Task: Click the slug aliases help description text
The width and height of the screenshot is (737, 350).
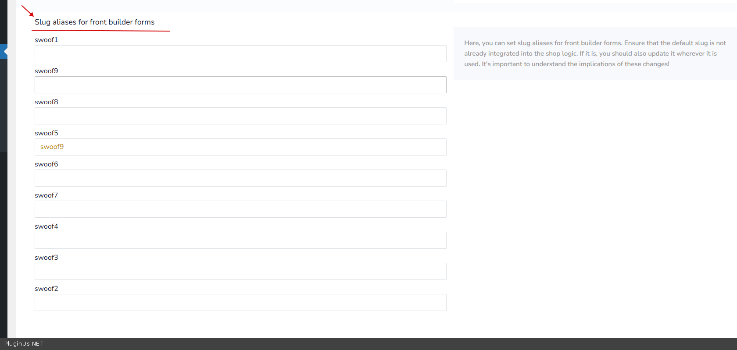Action: (595, 53)
